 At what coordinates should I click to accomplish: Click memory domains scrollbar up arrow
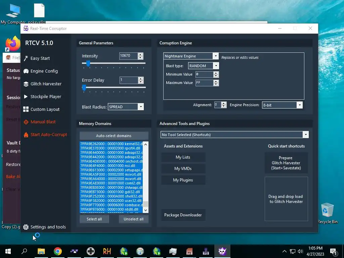click(x=146, y=144)
